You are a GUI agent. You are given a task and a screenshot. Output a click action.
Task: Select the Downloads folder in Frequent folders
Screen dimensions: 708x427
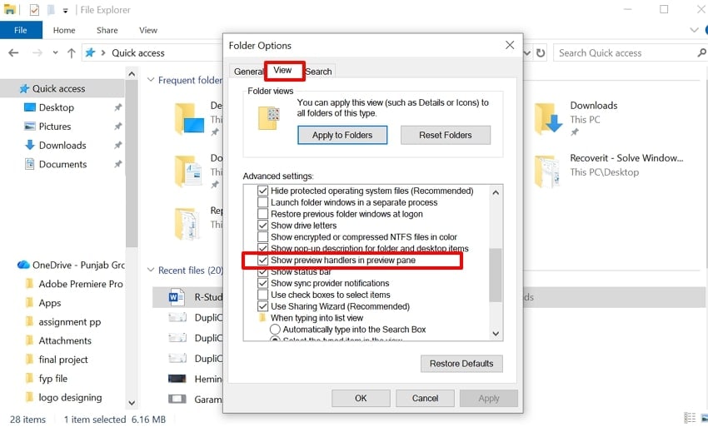576,118
